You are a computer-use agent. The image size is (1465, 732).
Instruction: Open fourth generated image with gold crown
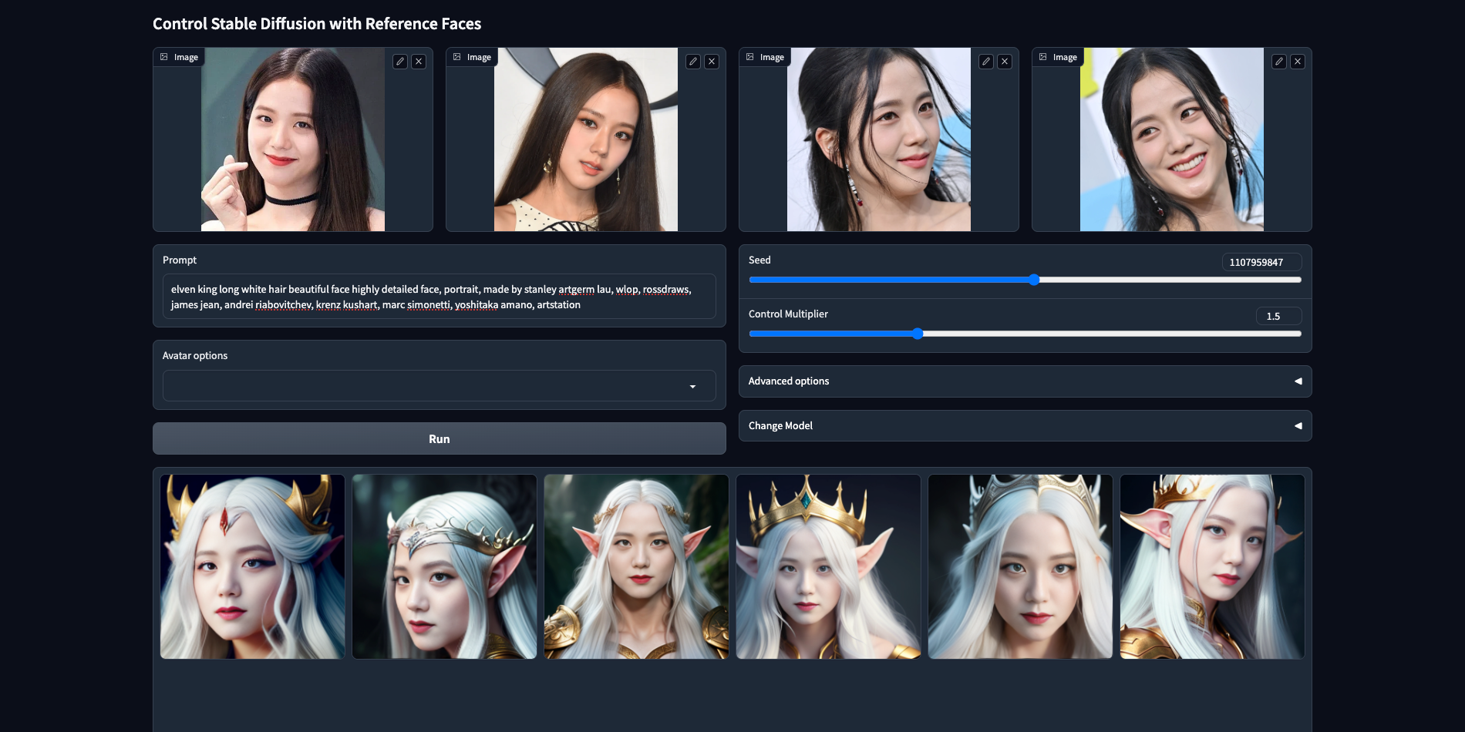pyautogui.click(x=829, y=566)
